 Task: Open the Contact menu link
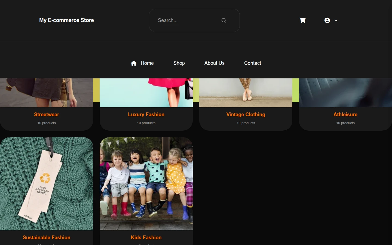tap(253, 63)
